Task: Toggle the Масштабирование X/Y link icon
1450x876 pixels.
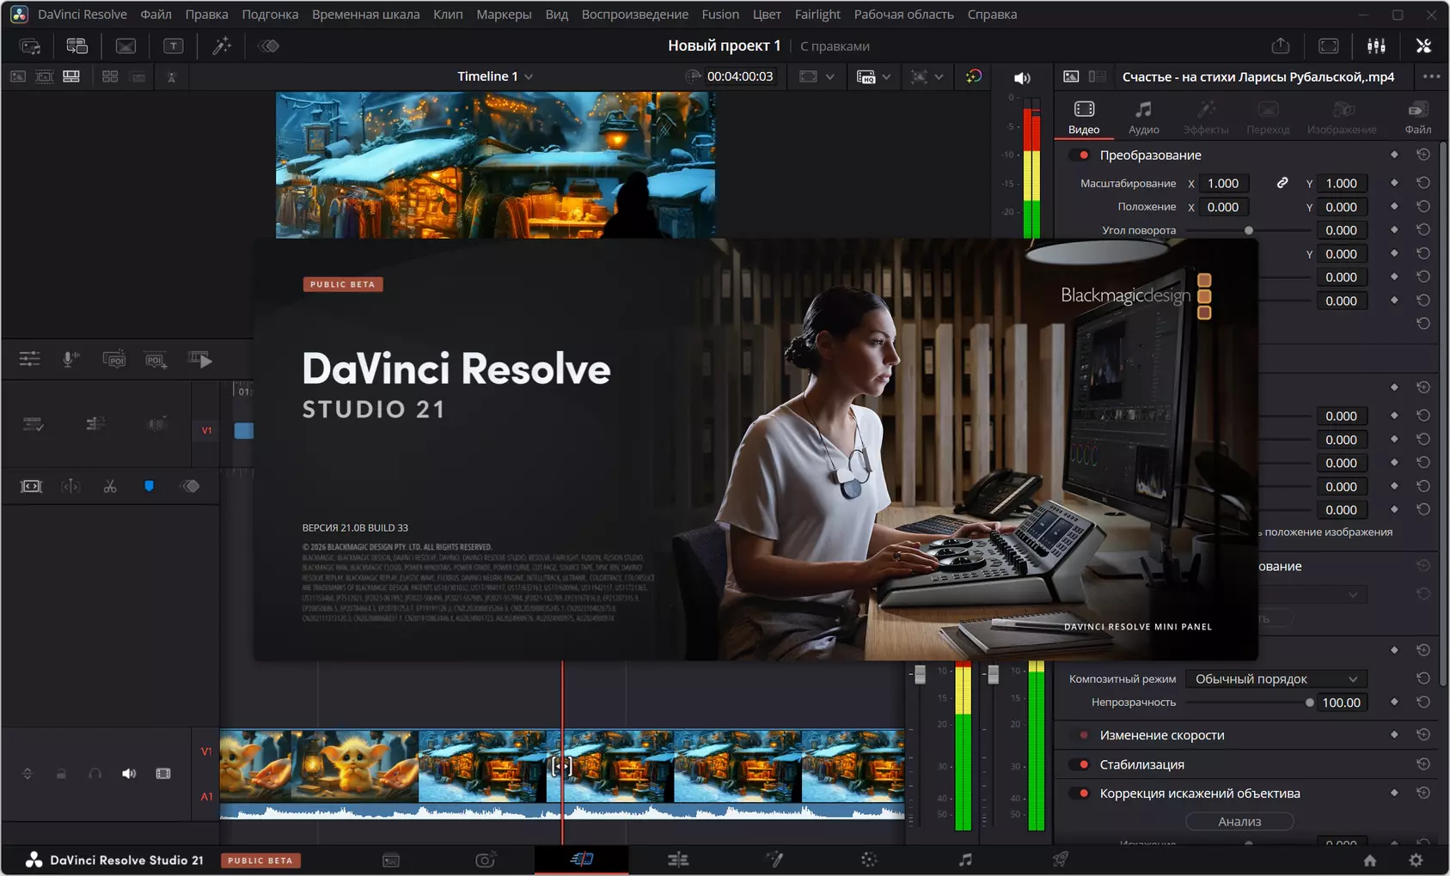Action: (x=1282, y=183)
